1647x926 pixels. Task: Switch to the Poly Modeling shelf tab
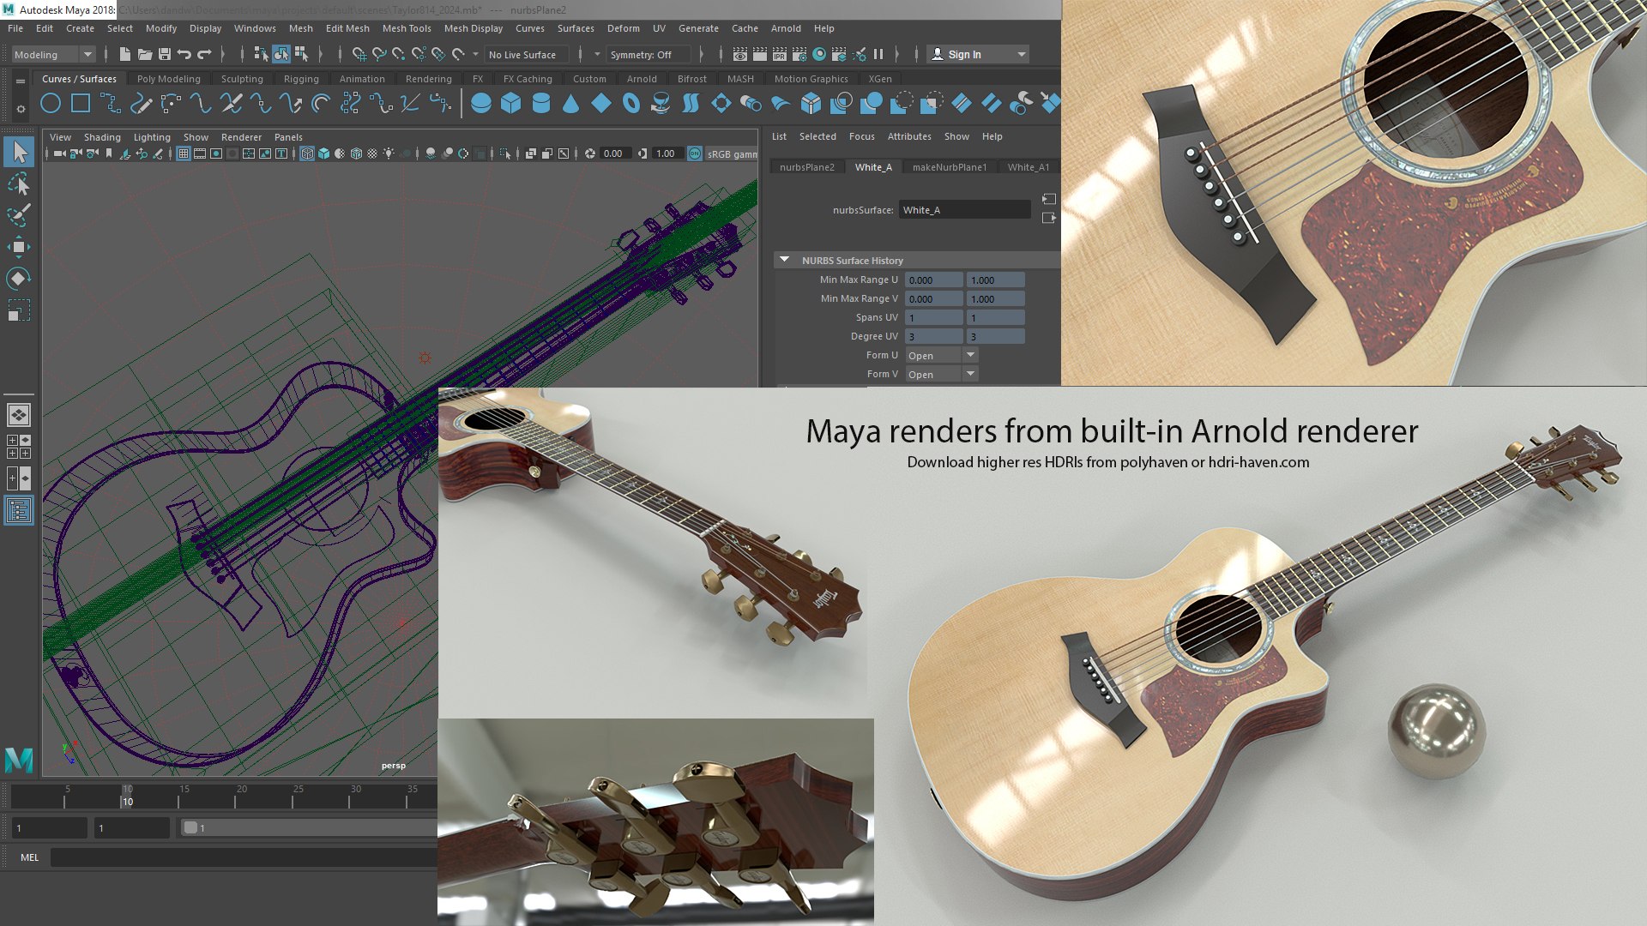(x=169, y=79)
